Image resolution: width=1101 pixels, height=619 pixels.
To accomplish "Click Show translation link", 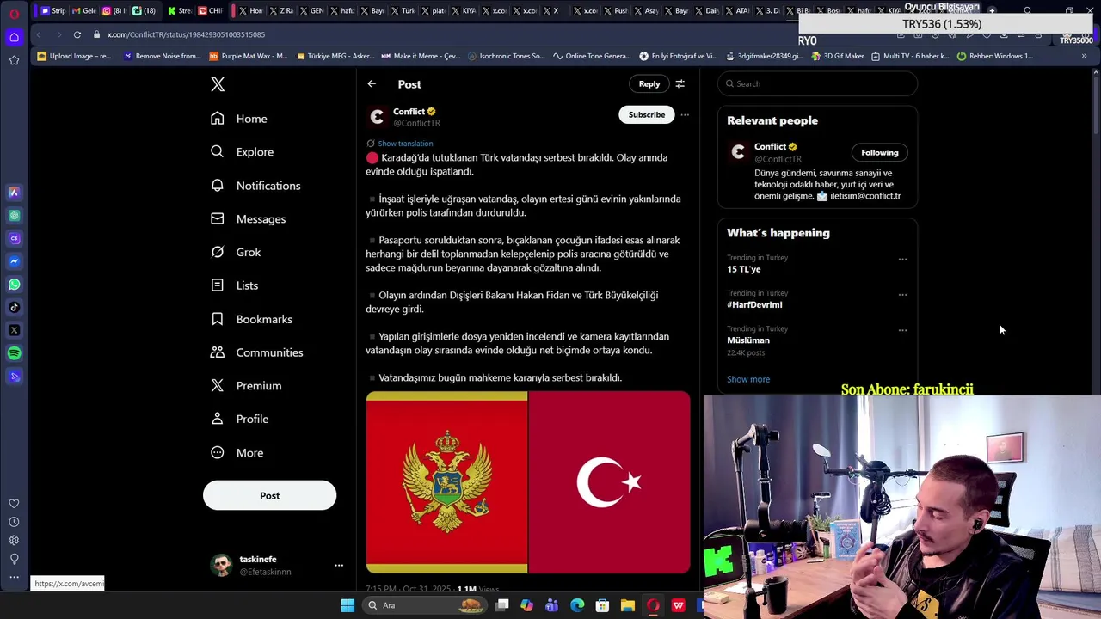I will coord(405,144).
